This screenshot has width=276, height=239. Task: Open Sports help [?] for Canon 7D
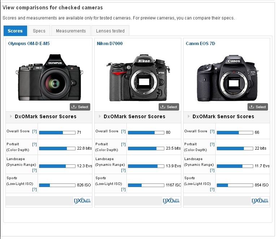(x=212, y=189)
